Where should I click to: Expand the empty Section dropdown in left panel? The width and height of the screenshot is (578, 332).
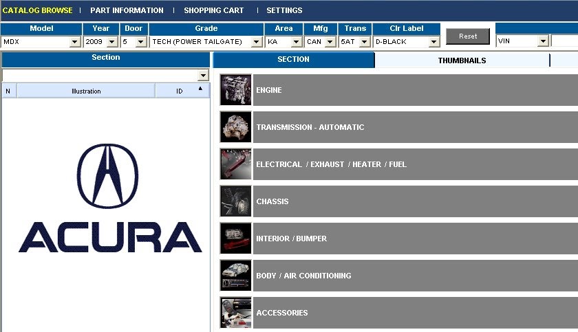coord(105,76)
